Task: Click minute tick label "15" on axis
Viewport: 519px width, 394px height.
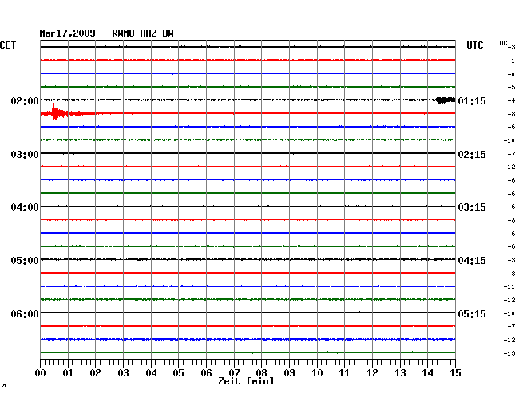Action: pos(455,372)
